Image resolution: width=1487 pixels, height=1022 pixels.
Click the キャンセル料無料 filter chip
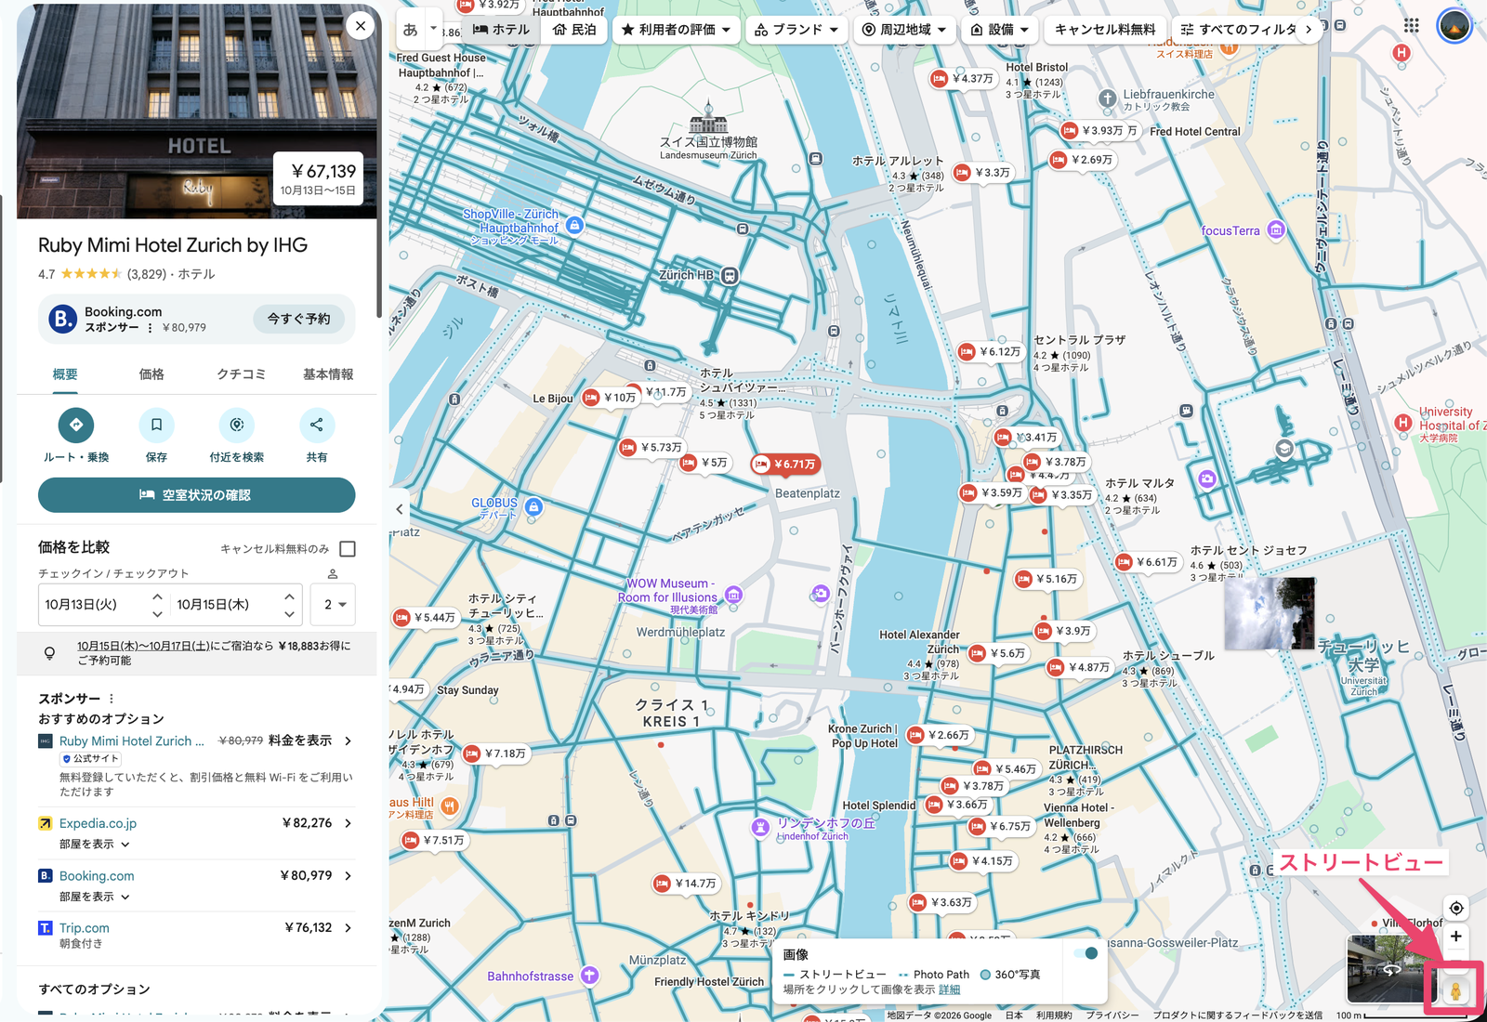click(1105, 30)
